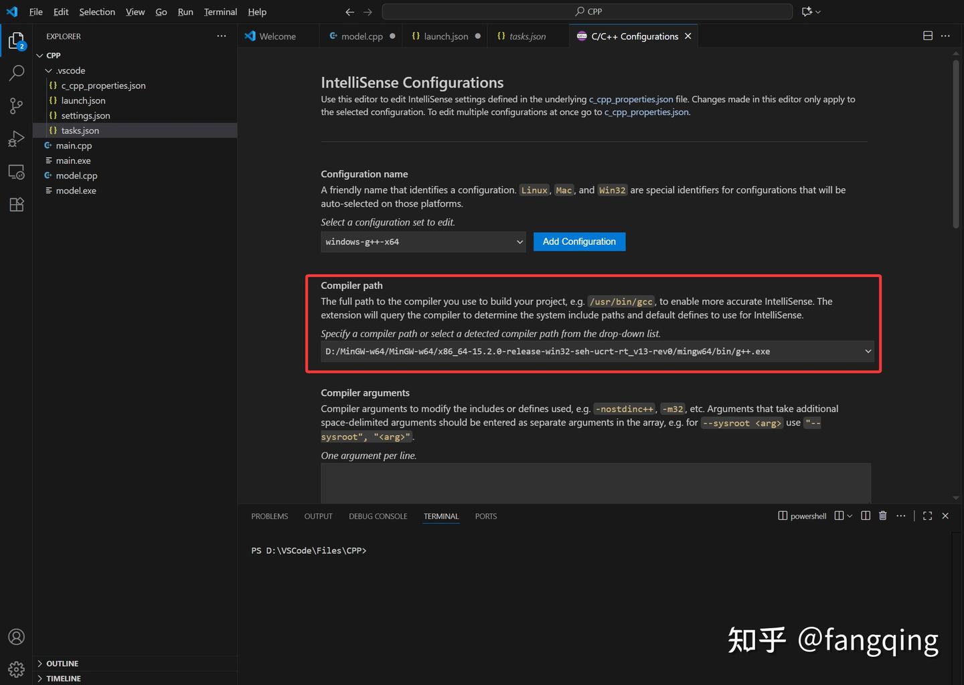Viewport: 964px width, 685px height.
Task: Close the terminal panel
Action: pos(945,516)
